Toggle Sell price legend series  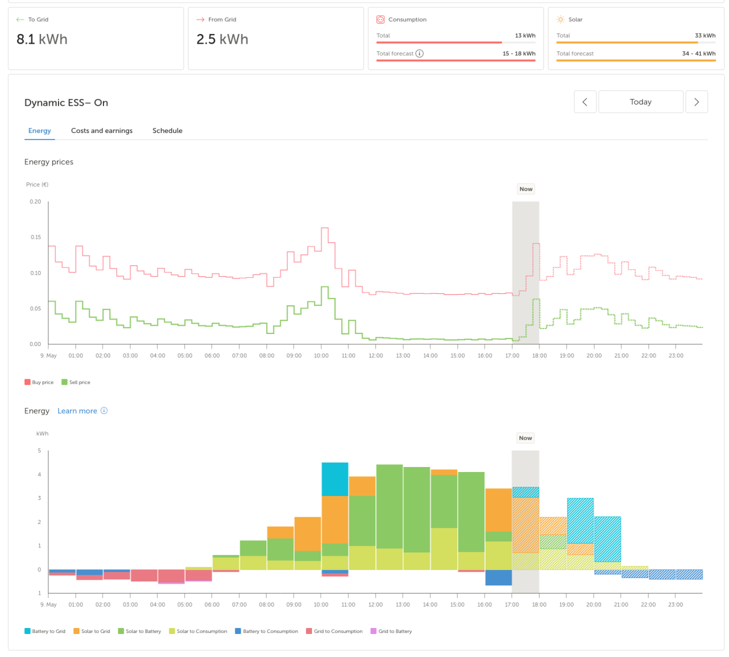(76, 382)
